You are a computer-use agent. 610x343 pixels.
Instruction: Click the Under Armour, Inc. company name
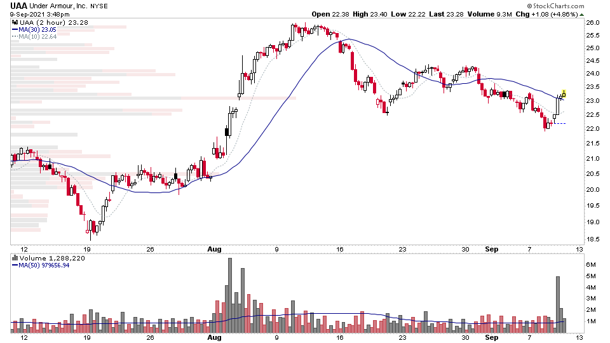point(58,6)
